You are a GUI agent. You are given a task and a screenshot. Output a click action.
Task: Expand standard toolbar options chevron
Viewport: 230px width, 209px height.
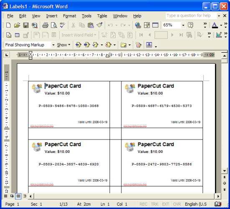coord(205,25)
